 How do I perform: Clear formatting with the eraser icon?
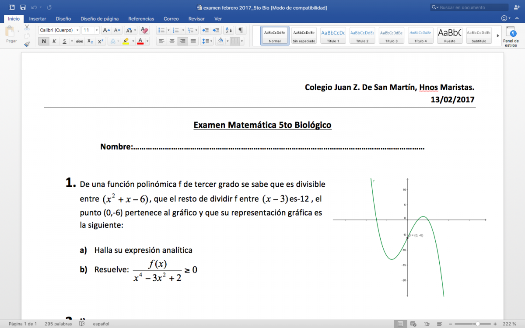click(x=144, y=30)
